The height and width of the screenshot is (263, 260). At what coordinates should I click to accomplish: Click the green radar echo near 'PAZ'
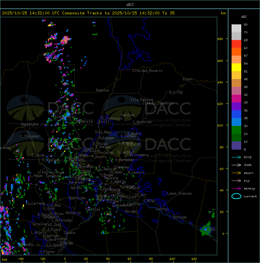tap(205, 229)
